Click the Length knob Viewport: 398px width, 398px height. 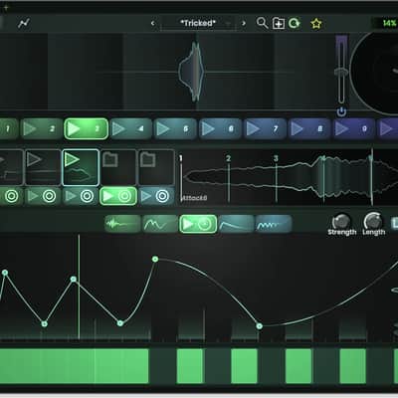click(x=373, y=221)
